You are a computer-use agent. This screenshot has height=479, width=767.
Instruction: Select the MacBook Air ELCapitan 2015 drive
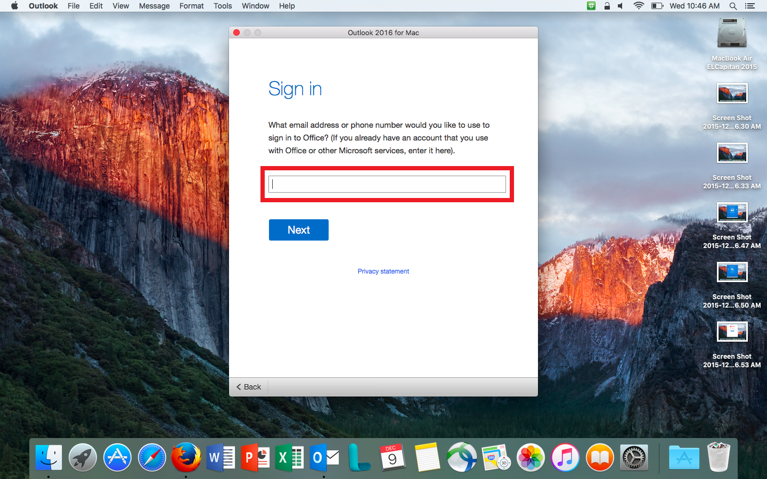732,34
